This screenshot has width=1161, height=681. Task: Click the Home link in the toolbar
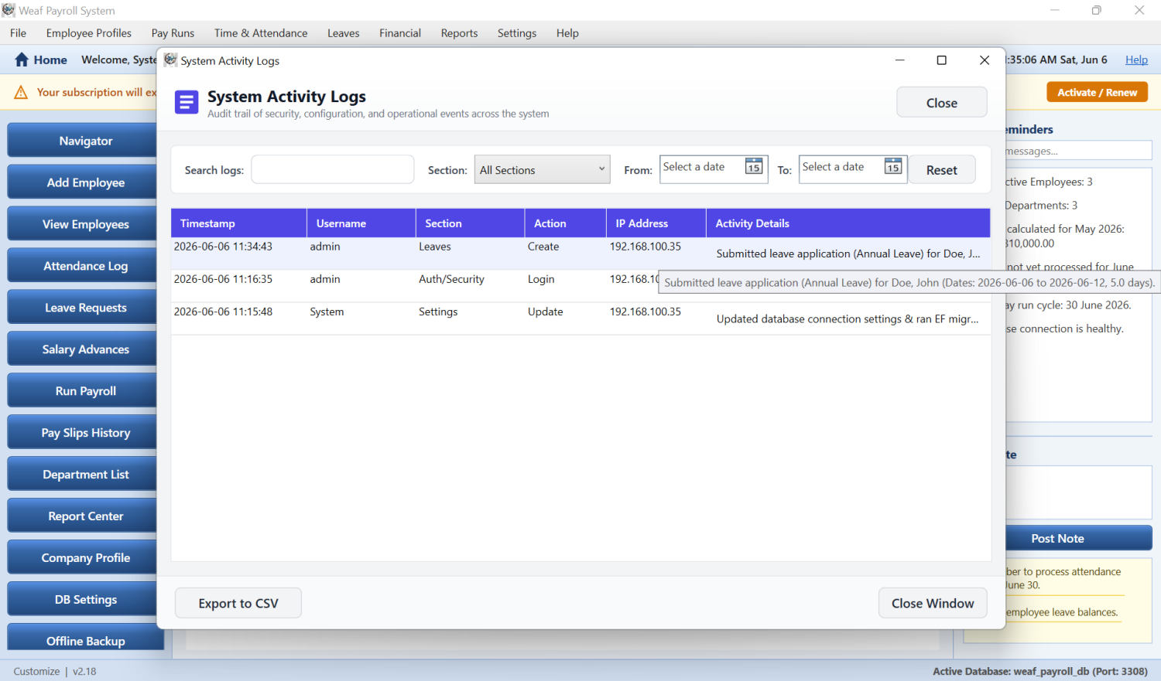click(50, 60)
